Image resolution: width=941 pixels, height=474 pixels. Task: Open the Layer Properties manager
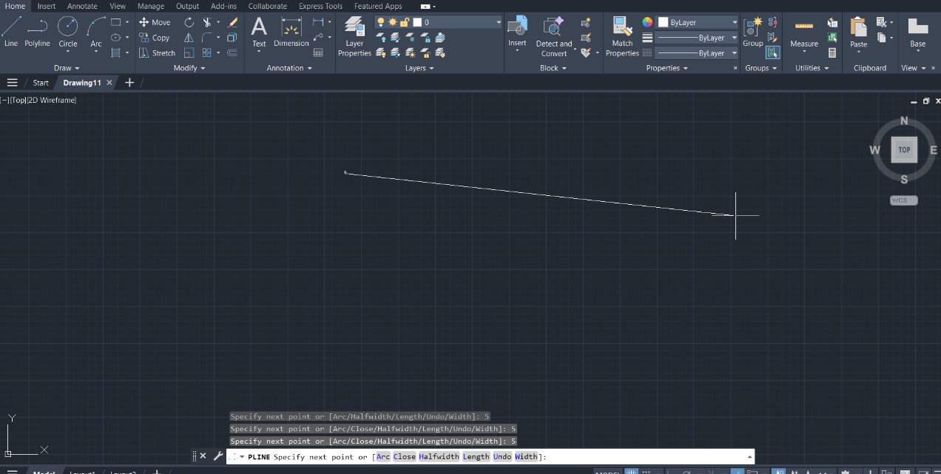(x=354, y=35)
